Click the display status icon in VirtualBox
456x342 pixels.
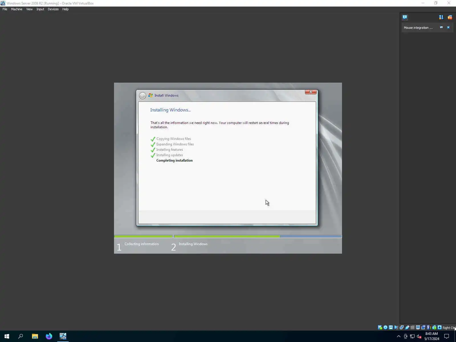pos(418,327)
